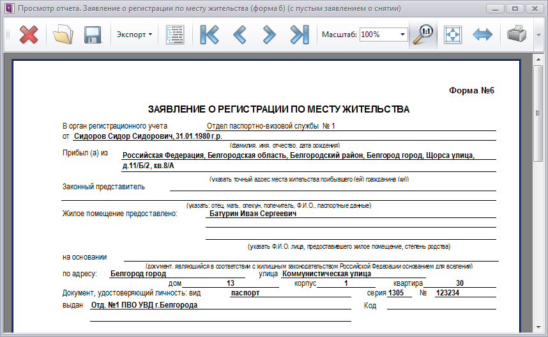Viewport: 548px width, 337px height.
Task: Close the report preview with red X
Action: point(29,35)
